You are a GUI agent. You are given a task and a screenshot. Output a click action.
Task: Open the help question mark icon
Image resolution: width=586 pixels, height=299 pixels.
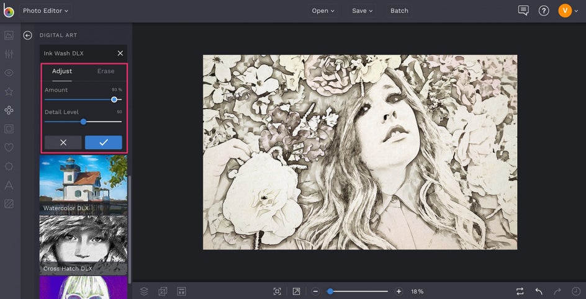(x=544, y=11)
